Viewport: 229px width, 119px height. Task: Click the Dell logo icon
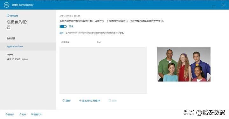7,5
